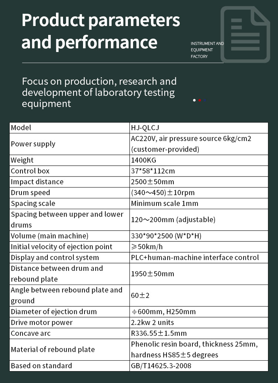Select the Drive motor power value
This screenshot has width=278, height=383.
(152, 322)
